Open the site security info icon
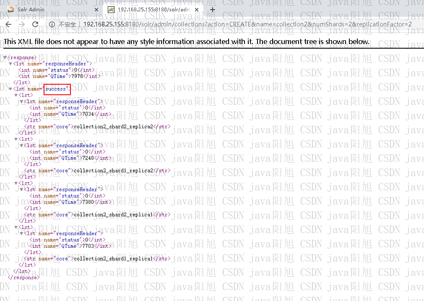 click(52, 24)
